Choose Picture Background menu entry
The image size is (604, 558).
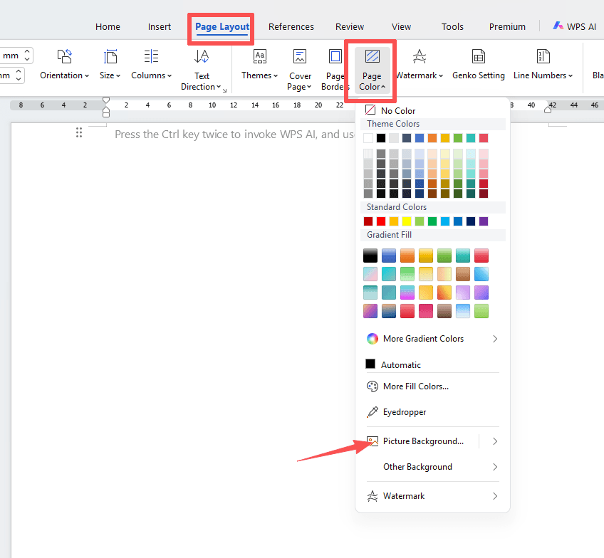coord(422,441)
